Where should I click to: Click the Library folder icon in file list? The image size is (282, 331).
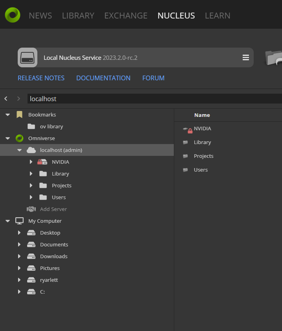(185, 142)
